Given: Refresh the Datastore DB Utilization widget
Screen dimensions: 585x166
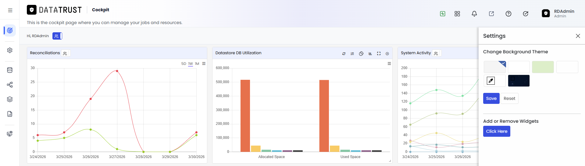Looking at the screenshot, I should click(x=344, y=54).
